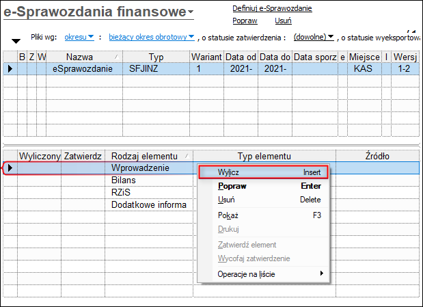
Task: Choose Usuń Delete in the context menu
Action: click(x=263, y=200)
